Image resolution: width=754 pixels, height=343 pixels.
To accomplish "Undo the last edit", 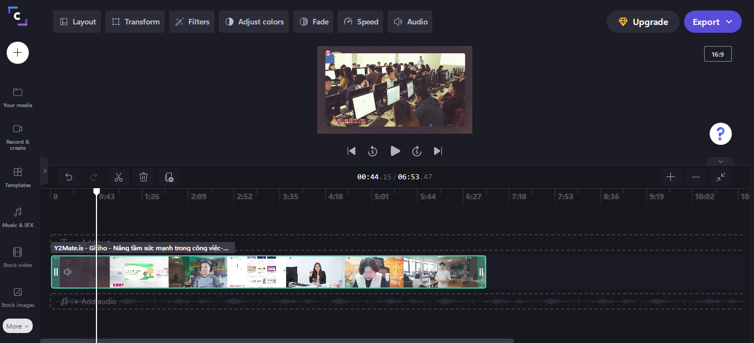I will (x=69, y=177).
